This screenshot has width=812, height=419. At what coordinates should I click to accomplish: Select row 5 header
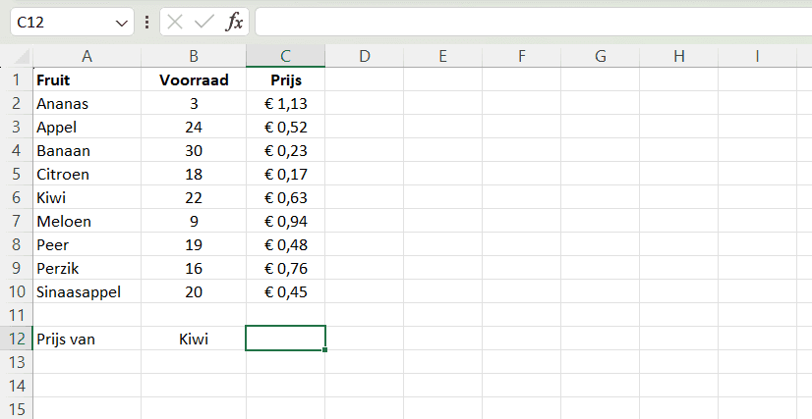[16, 174]
